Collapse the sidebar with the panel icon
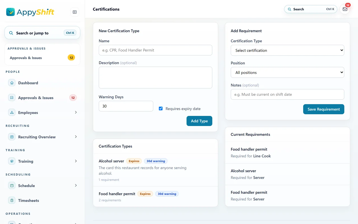358x224 pixels. point(75,12)
